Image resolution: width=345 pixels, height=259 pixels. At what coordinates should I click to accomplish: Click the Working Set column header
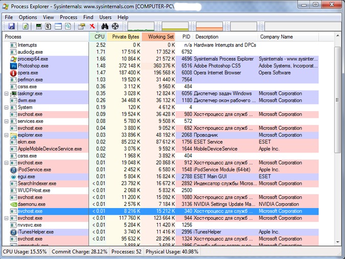160,37
